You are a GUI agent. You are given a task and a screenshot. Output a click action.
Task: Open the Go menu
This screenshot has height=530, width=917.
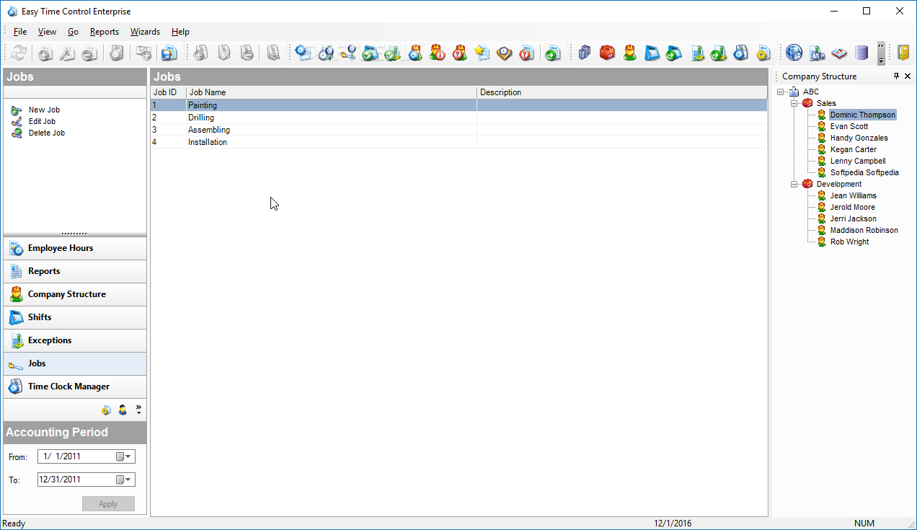tap(73, 32)
